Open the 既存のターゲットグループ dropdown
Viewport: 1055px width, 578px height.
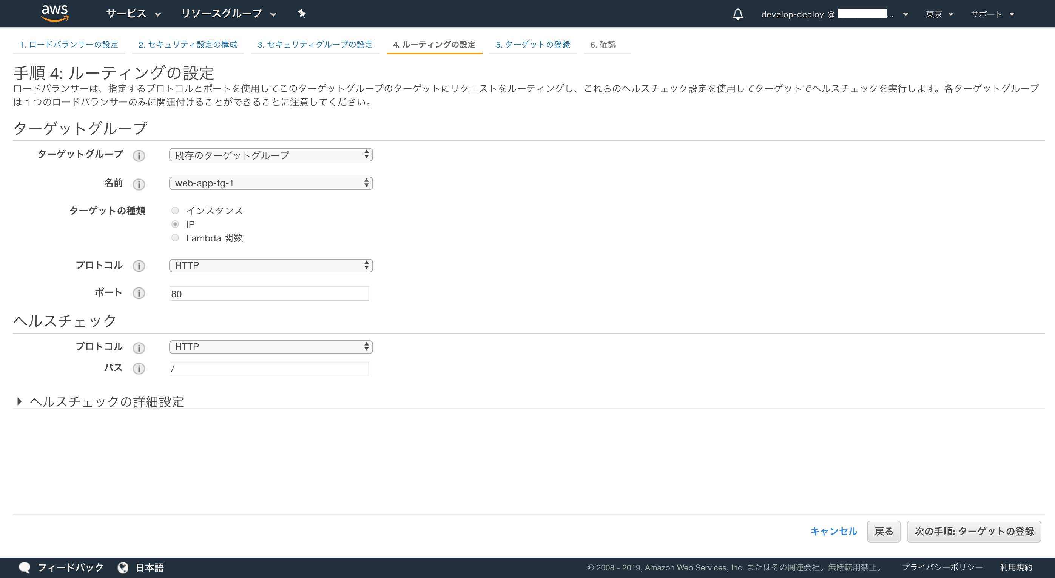pyautogui.click(x=271, y=155)
